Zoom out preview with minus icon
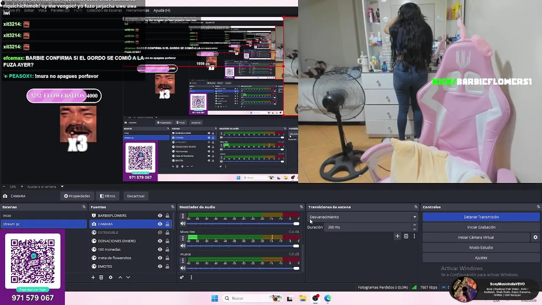 pyautogui.click(x=4, y=187)
